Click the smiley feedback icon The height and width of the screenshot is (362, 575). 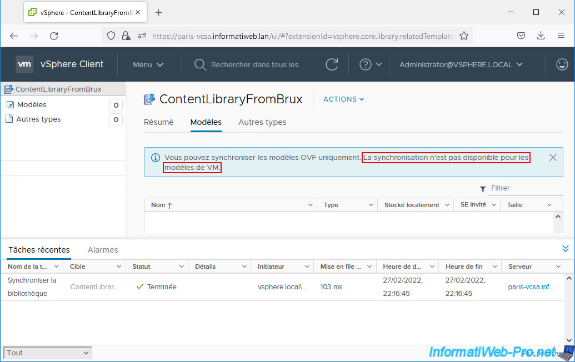562,64
